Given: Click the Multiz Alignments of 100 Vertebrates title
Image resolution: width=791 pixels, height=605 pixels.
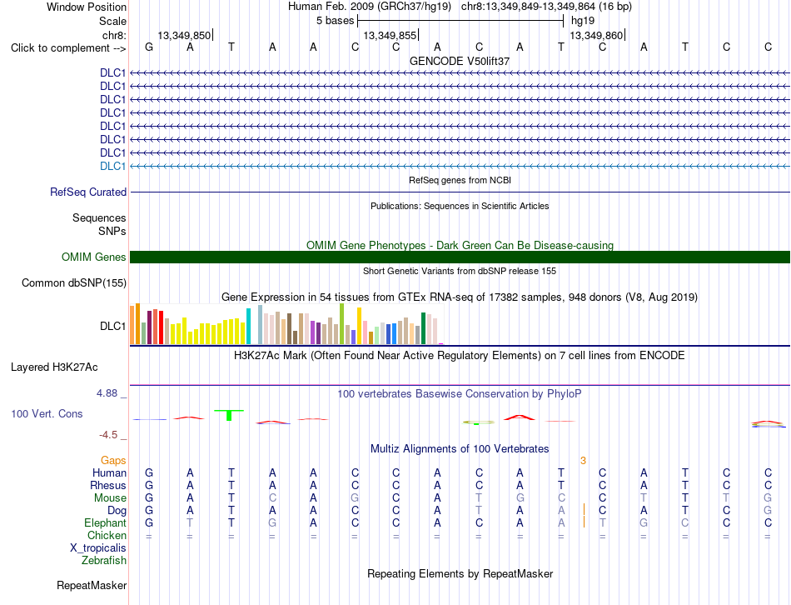Looking at the screenshot, I should point(460,448).
